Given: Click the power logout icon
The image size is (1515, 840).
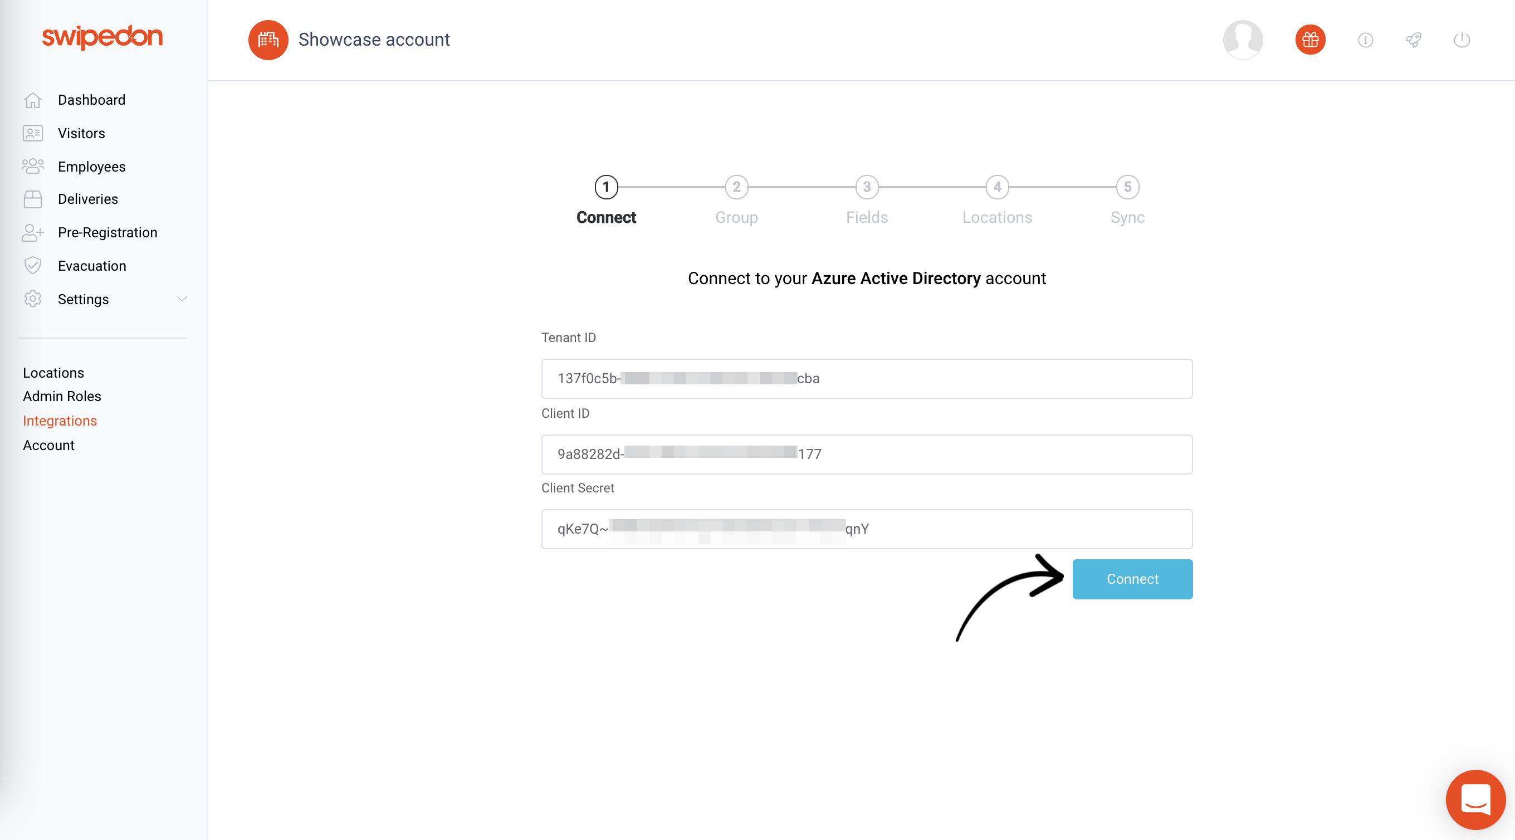Looking at the screenshot, I should pyautogui.click(x=1462, y=40).
